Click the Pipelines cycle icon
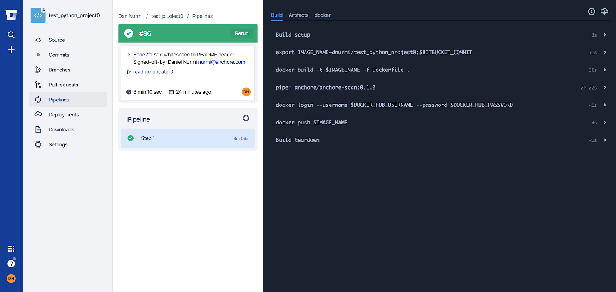The height and width of the screenshot is (292, 616). (x=38, y=100)
